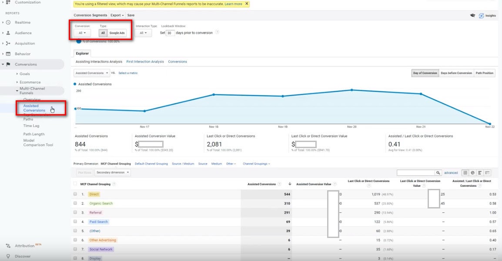The width and height of the screenshot is (502, 261).
Task: Click the table search magnifier icon
Action: 438,173
